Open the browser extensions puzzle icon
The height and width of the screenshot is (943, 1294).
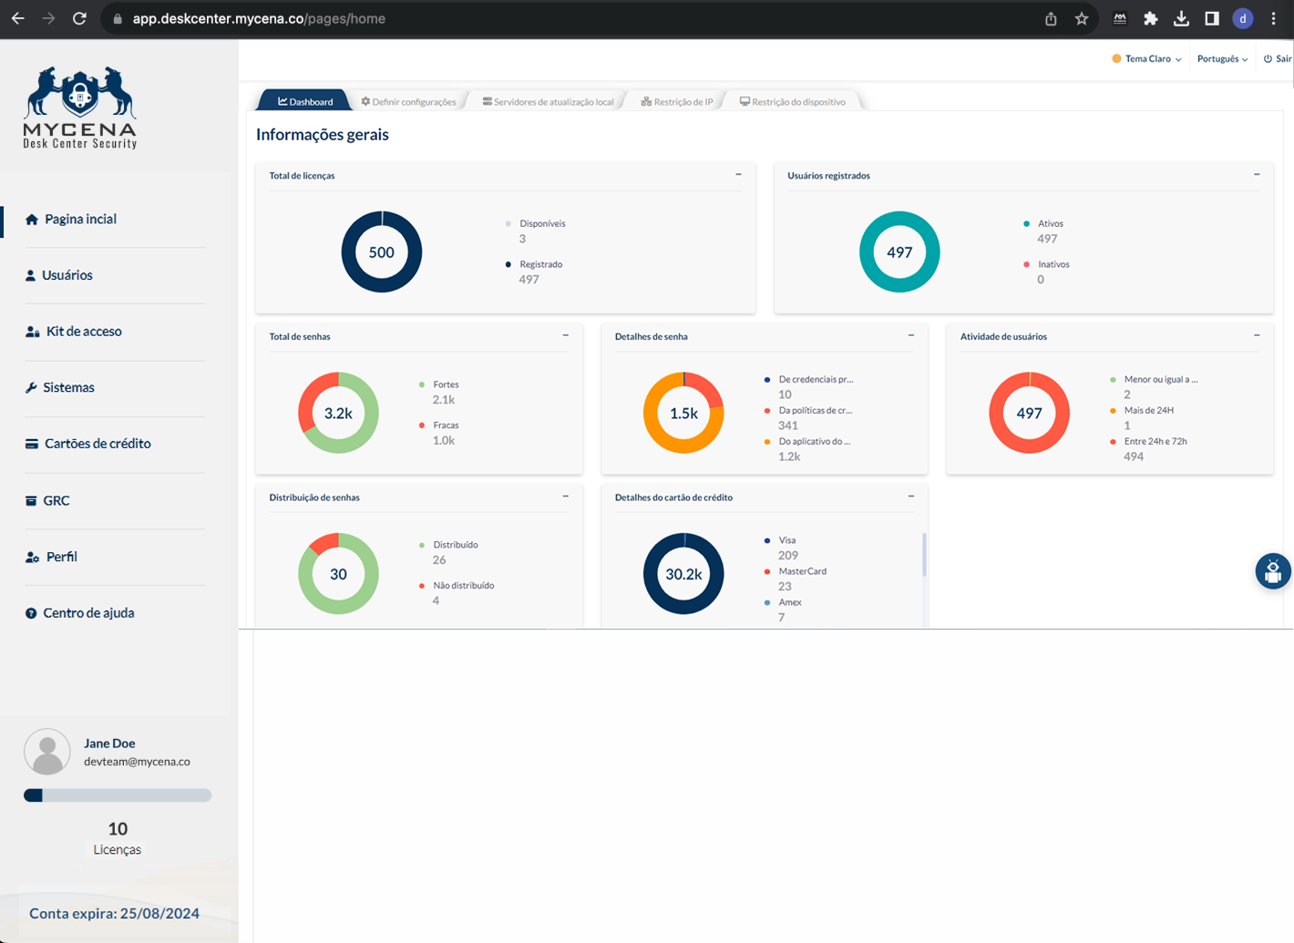pos(1151,18)
